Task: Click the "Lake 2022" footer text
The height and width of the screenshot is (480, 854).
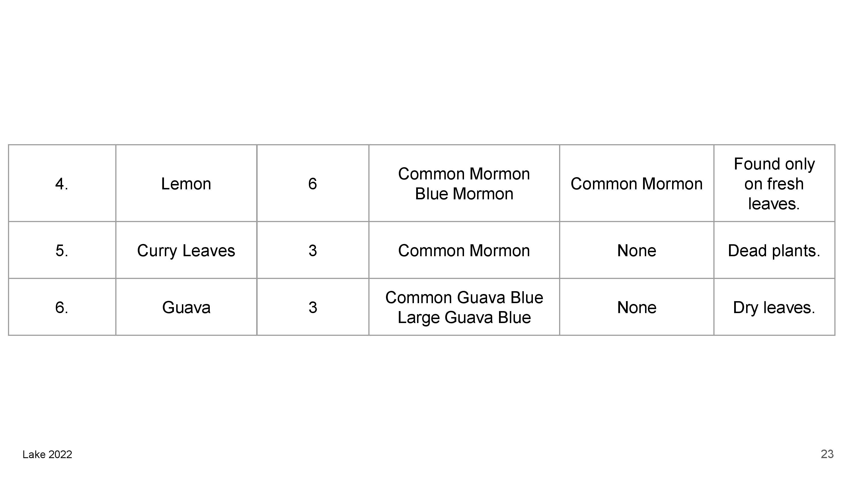Action: point(48,454)
